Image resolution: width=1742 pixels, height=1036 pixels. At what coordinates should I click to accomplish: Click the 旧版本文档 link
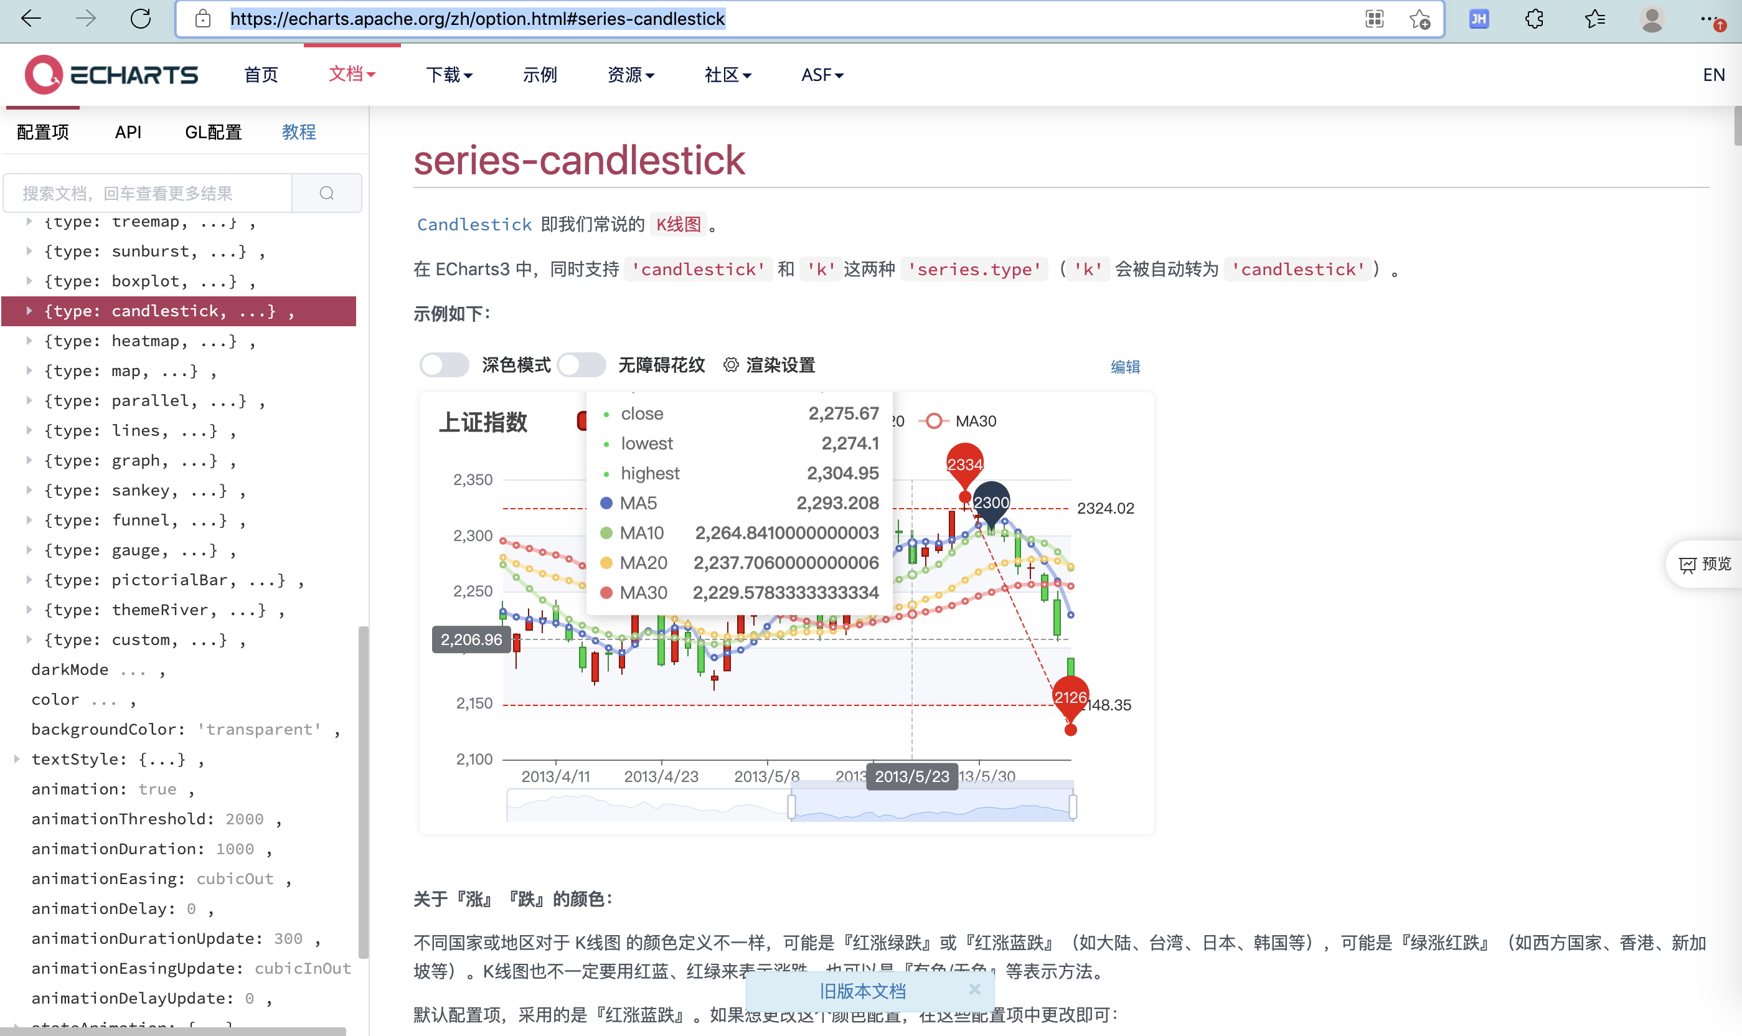point(863,991)
